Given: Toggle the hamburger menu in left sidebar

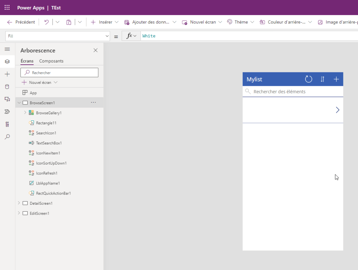Looking at the screenshot, I should click(7, 49).
